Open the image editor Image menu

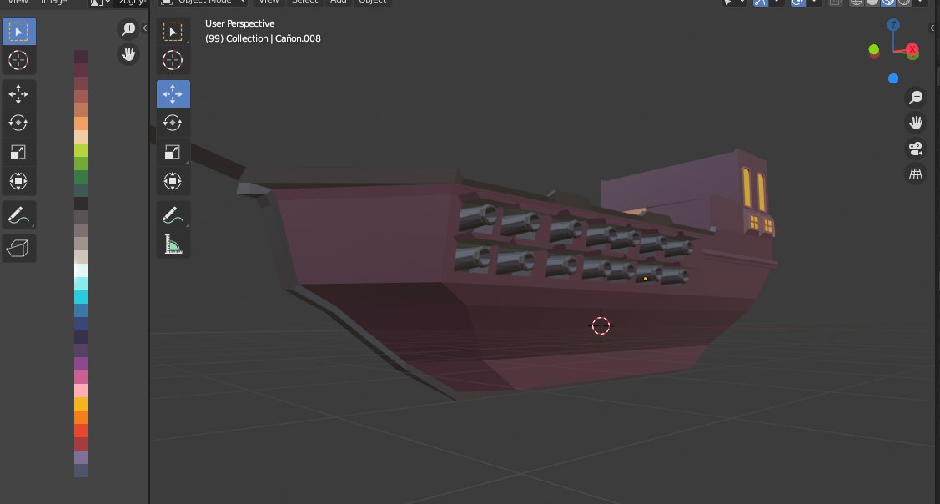coord(54,2)
